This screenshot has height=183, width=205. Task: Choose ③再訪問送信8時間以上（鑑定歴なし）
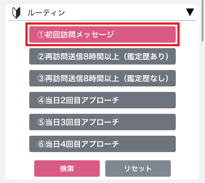pyautogui.click(x=102, y=78)
